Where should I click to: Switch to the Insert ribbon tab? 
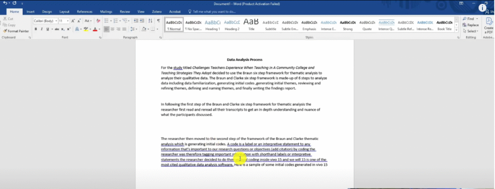tap(30, 12)
